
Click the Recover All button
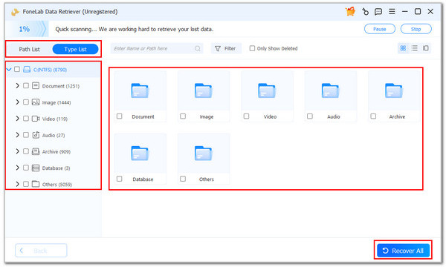pyautogui.click(x=404, y=251)
